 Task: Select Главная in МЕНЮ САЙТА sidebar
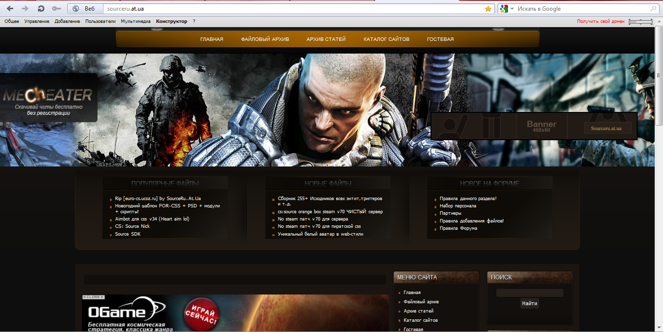tap(412, 293)
